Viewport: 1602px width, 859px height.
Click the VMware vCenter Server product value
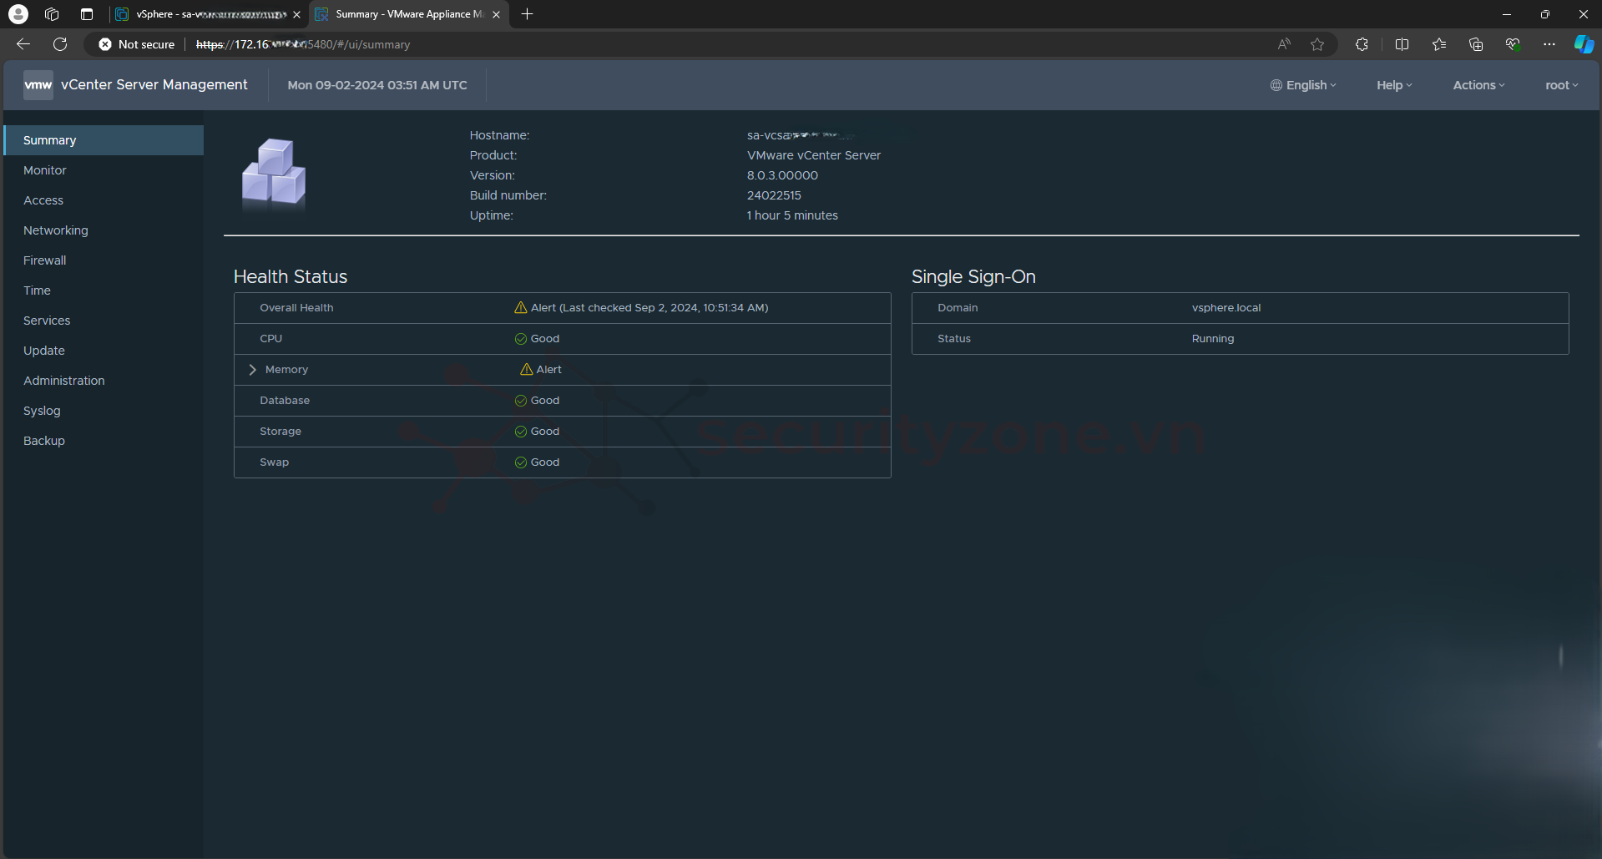(814, 155)
